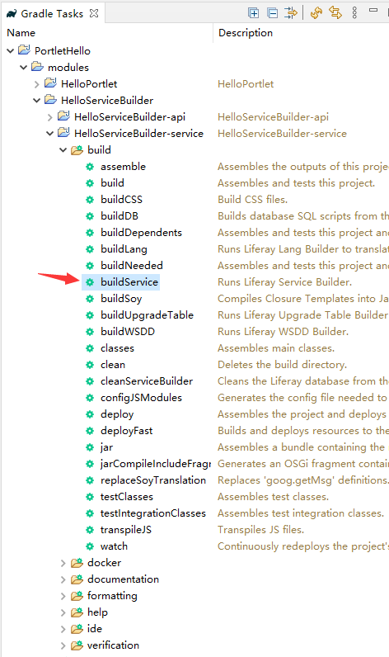Click the HelloServiceBuilder-api folder icon

pyautogui.click(x=63, y=116)
